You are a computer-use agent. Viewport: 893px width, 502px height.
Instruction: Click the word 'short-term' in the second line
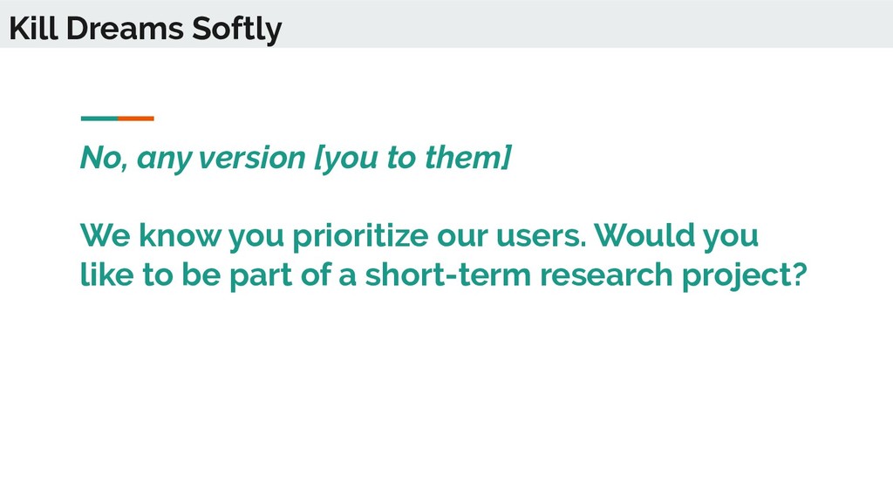click(447, 275)
